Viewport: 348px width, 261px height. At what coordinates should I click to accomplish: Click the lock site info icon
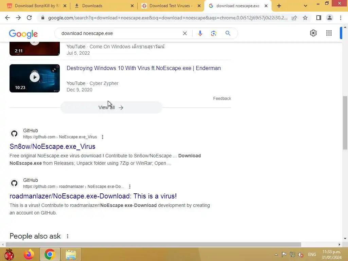[x=42, y=18]
